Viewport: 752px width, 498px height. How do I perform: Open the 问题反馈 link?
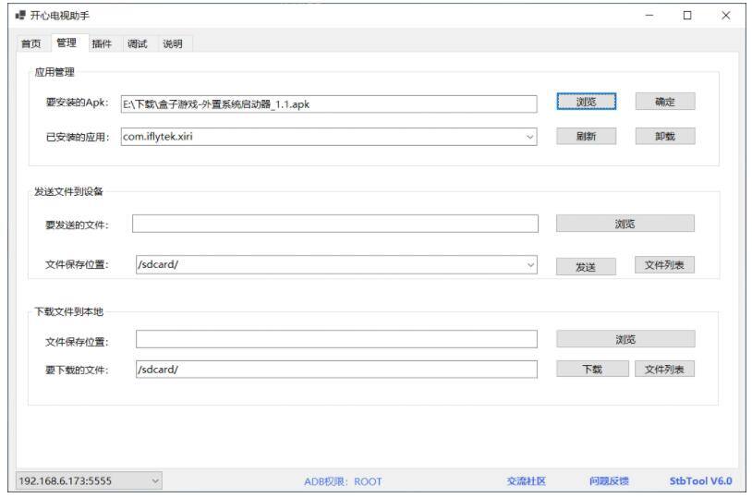(x=609, y=480)
